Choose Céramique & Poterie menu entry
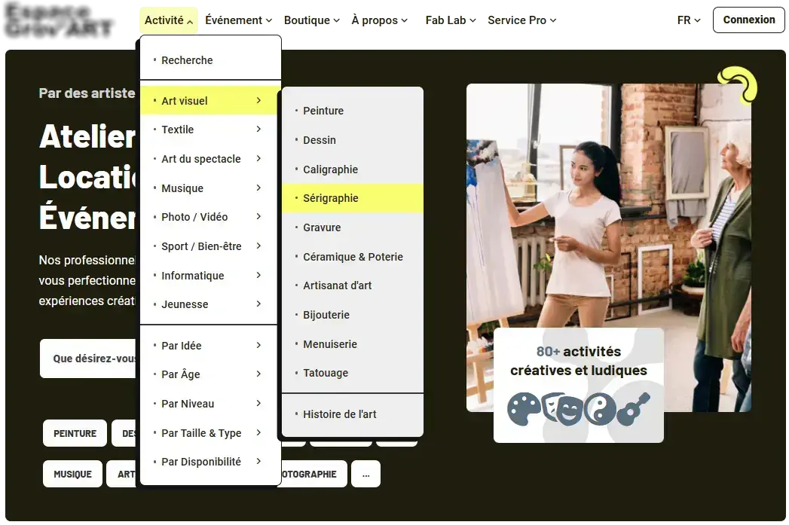789x525 pixels. (x=352, y=257)
